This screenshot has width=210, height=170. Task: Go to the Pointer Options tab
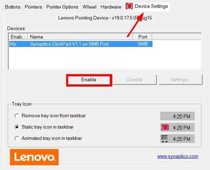click(62, 7)
